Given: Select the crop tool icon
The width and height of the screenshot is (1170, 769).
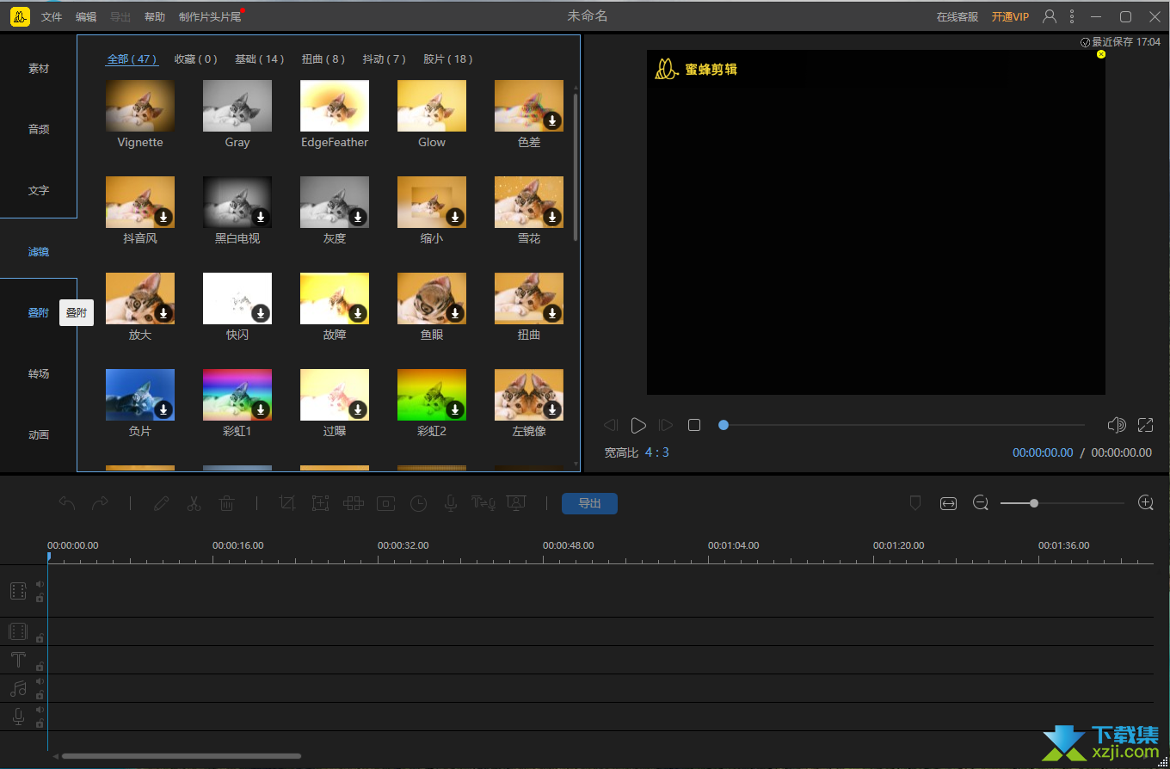Looking at the screenshot, I should point(287,503).
